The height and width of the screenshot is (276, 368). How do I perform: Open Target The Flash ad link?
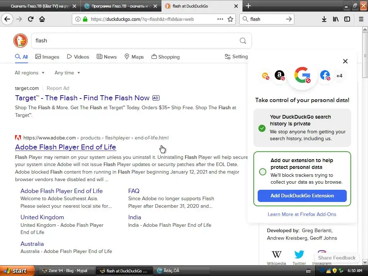tap(82, 98)
